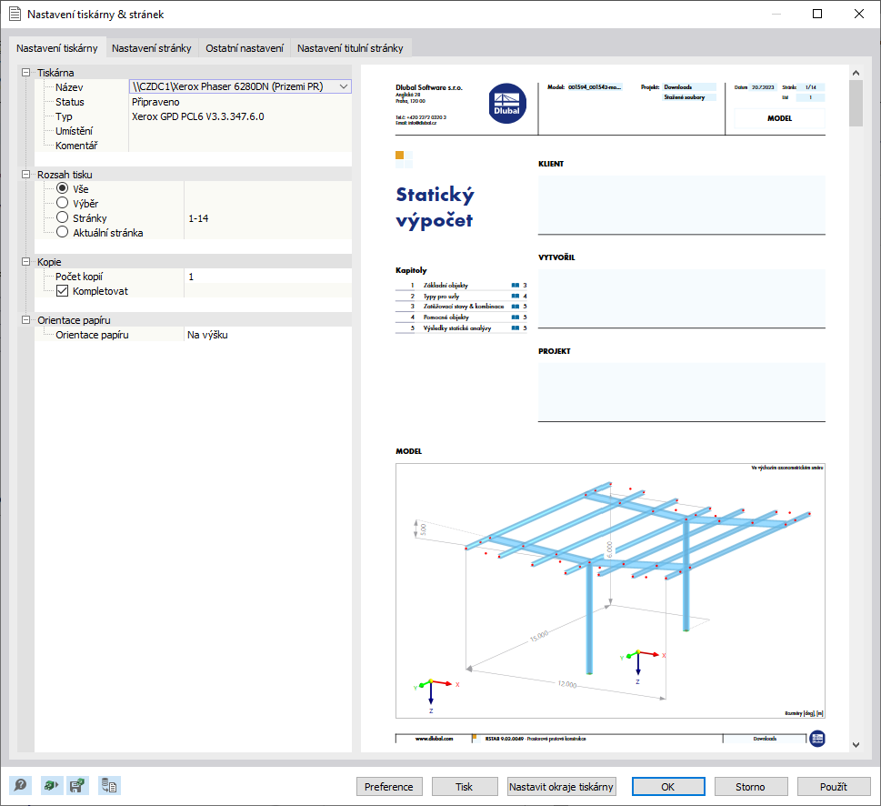Switch to Nastavení stránky tab
881x806 pixels.
(x=152, y=48)
